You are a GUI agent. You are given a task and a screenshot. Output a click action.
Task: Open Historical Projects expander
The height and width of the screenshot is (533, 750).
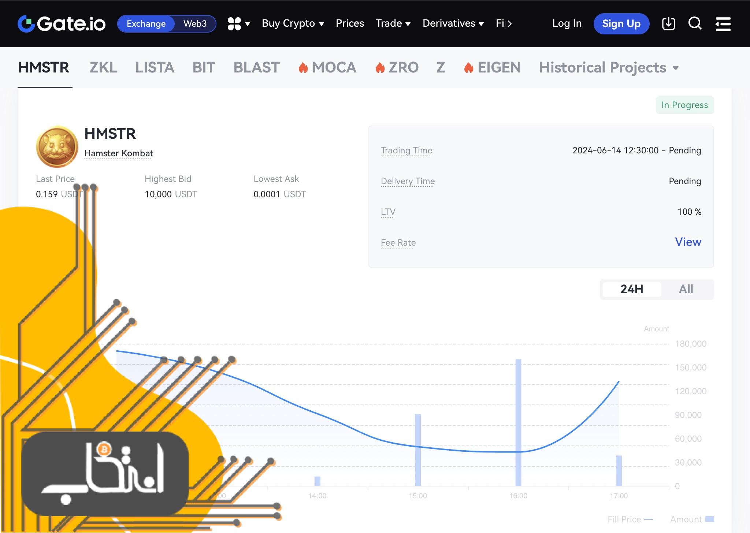(x=609, y=67)
